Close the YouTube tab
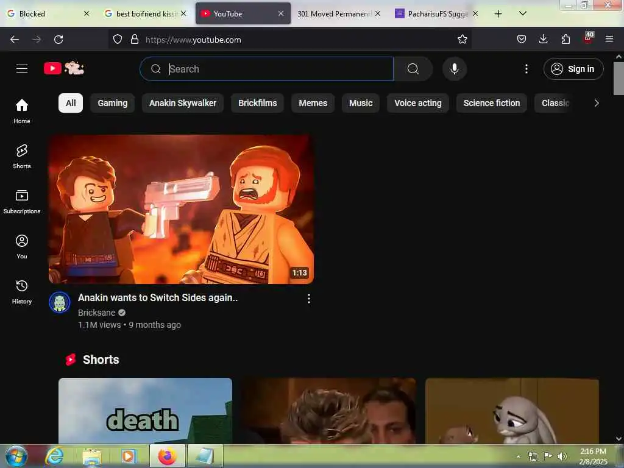Viewport: 624px width, 468px height. (281, 13)
